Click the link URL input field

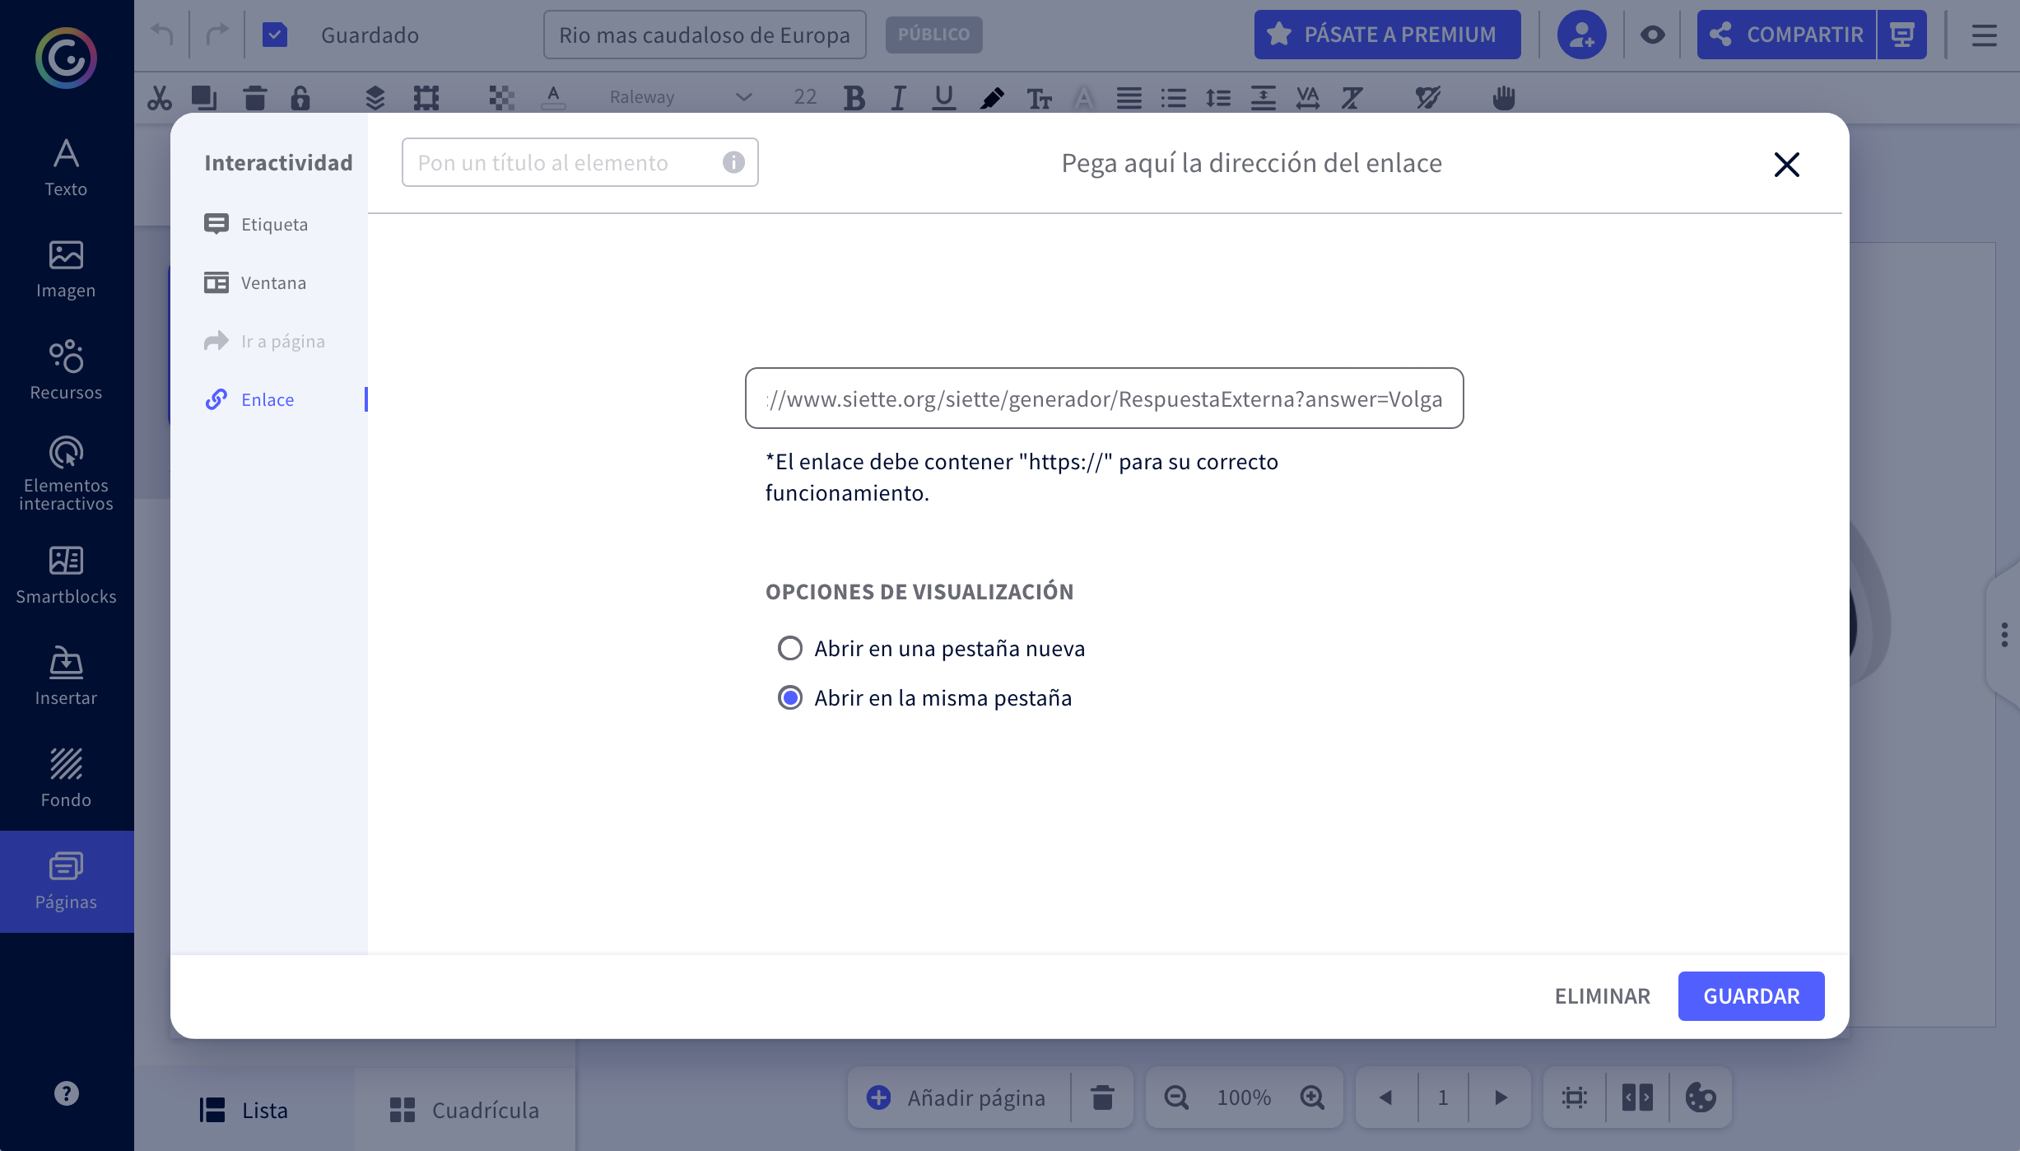[1104, 398]
